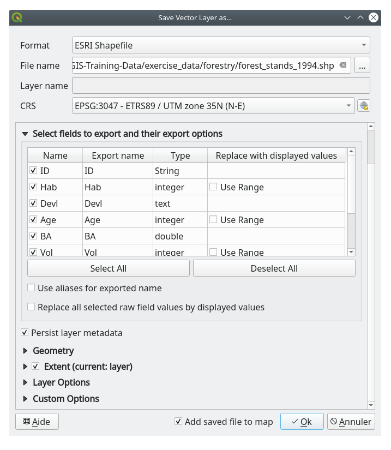Confirm with the Ok button
This screenshot has height=450, width=391.
pyautogui.click(x=301, y=421)
